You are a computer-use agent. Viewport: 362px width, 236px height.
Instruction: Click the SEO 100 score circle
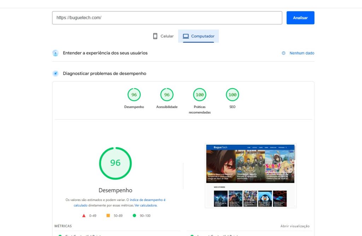(232, 94)
